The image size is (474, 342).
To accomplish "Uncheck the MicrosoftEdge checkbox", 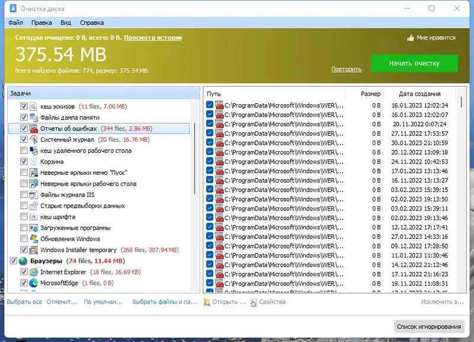I will [x=24, y=283].
